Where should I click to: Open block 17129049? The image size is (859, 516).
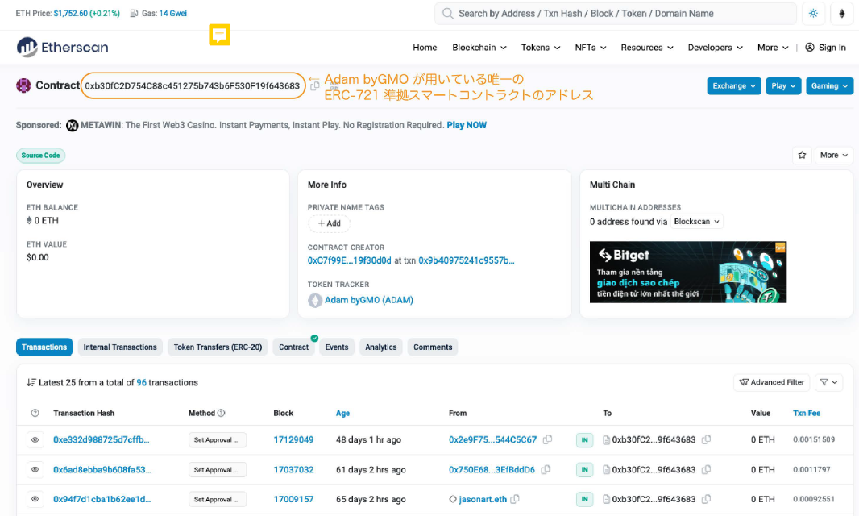(293, 439)
